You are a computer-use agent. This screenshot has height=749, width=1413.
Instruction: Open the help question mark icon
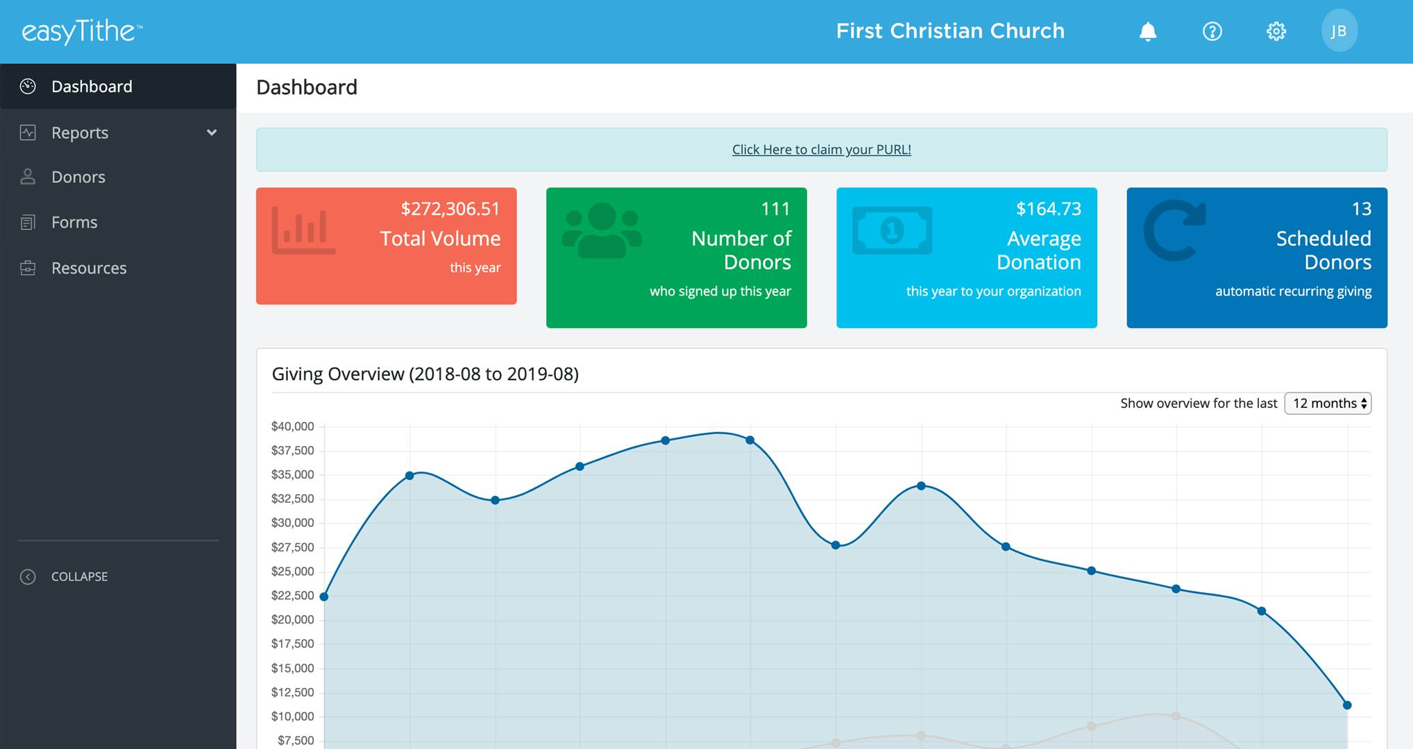coord(1212,31)
